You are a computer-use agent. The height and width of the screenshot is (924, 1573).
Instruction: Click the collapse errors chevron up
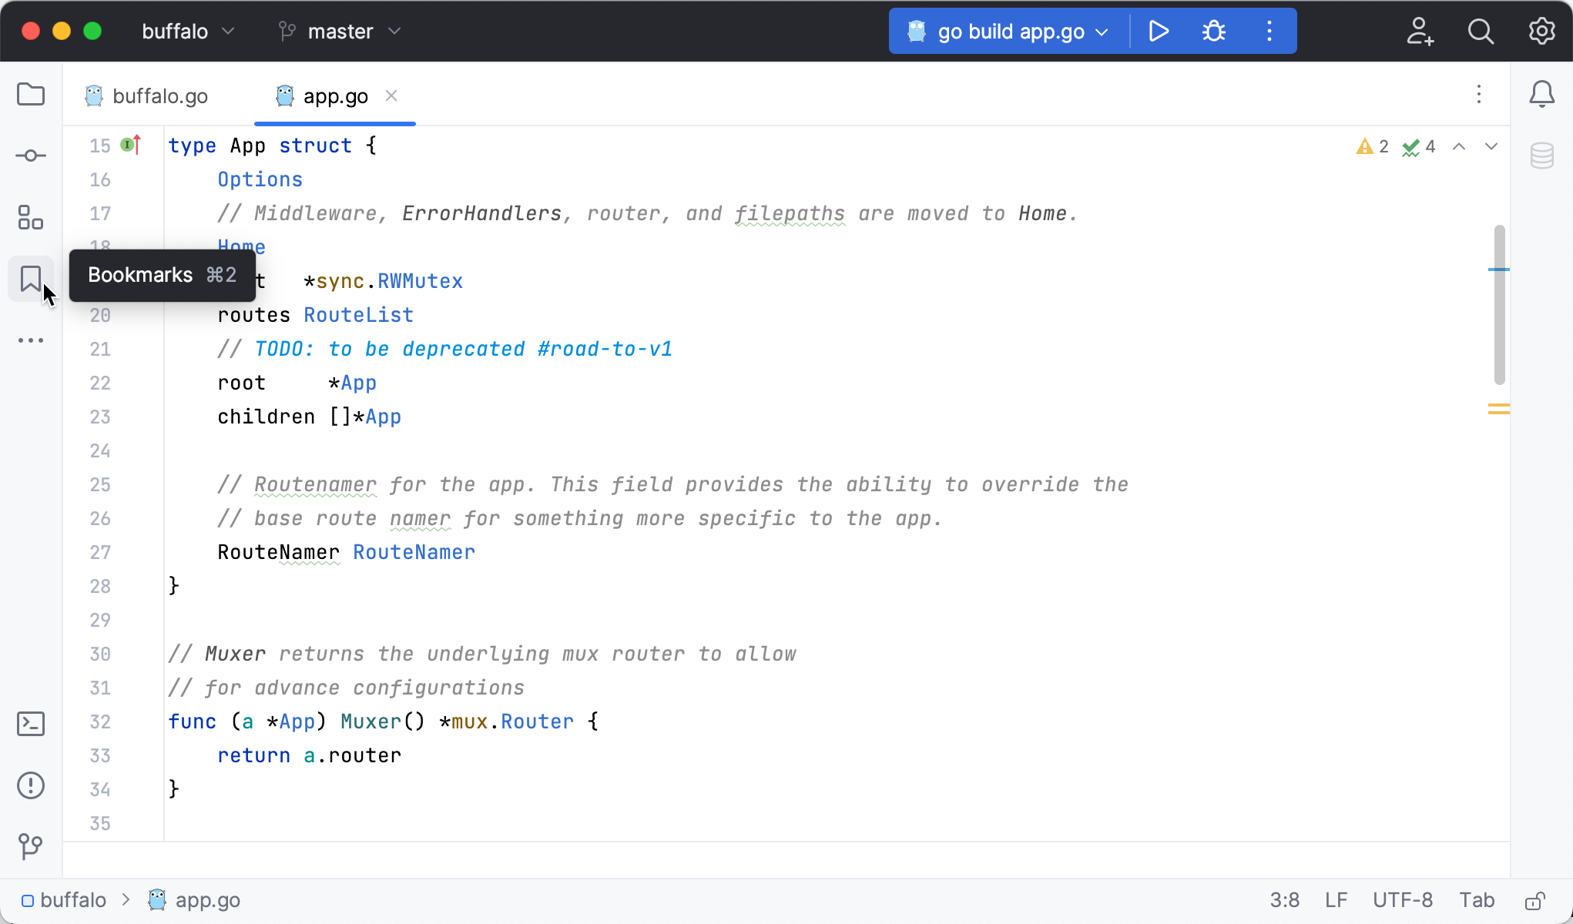tap(1458, 146)
